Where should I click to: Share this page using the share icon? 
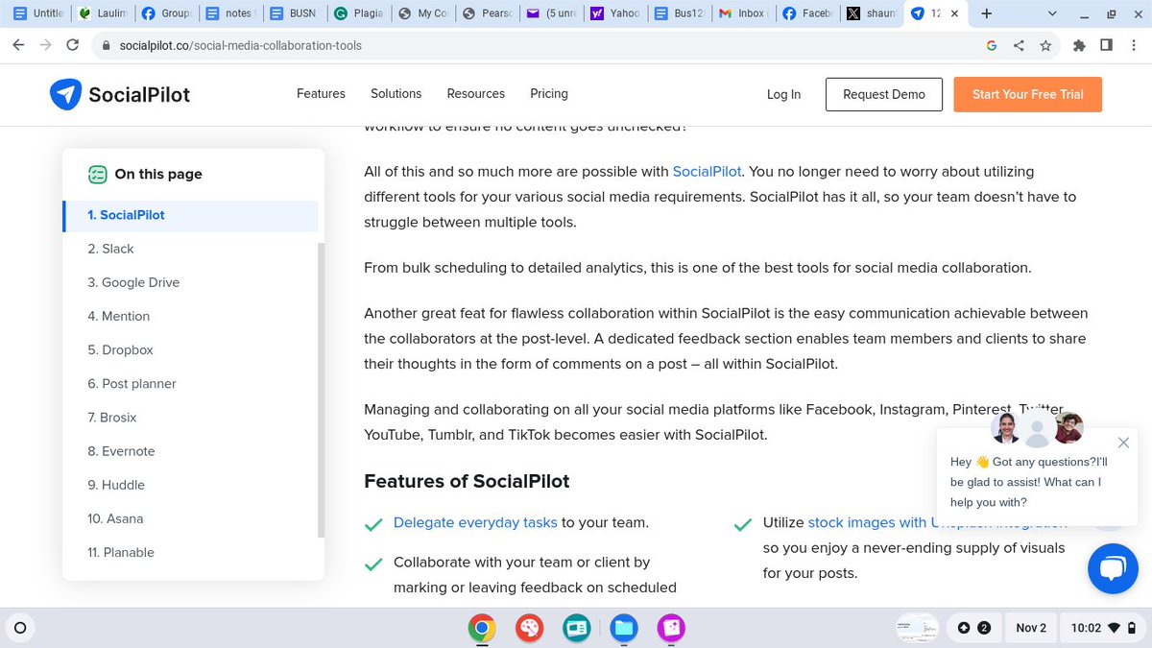click(1019, 45)
